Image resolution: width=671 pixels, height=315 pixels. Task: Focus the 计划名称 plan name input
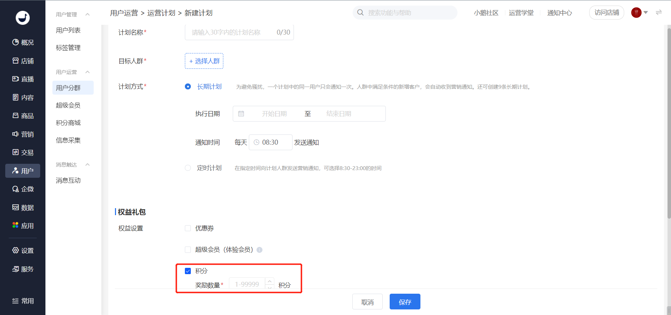click(x=239, y=32)
